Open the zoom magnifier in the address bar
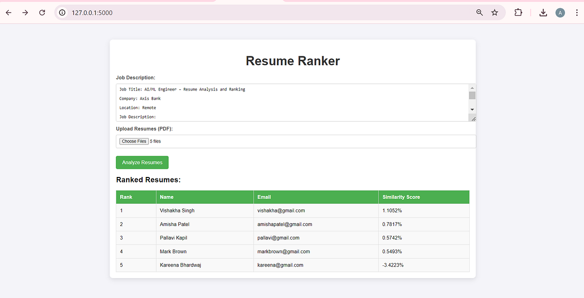Viewport: 584px width, 298px height. point(479,13)
